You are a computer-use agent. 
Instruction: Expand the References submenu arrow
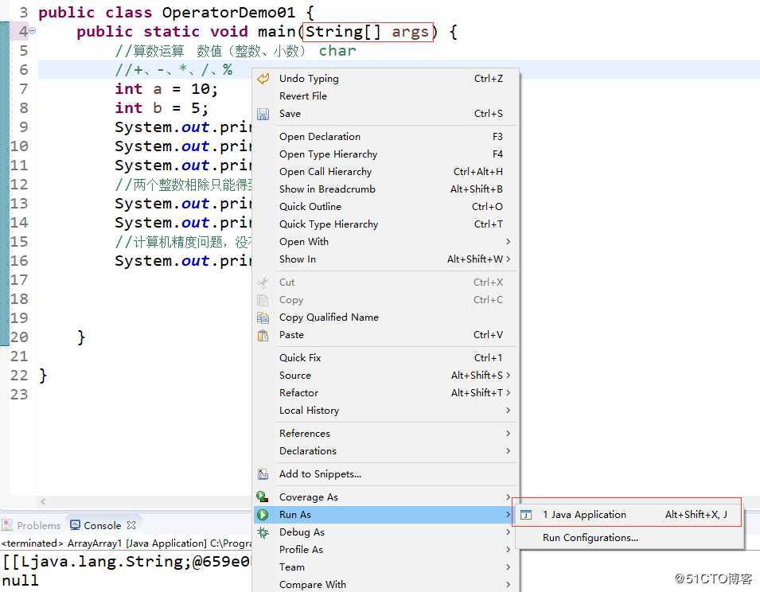[508, 433]
